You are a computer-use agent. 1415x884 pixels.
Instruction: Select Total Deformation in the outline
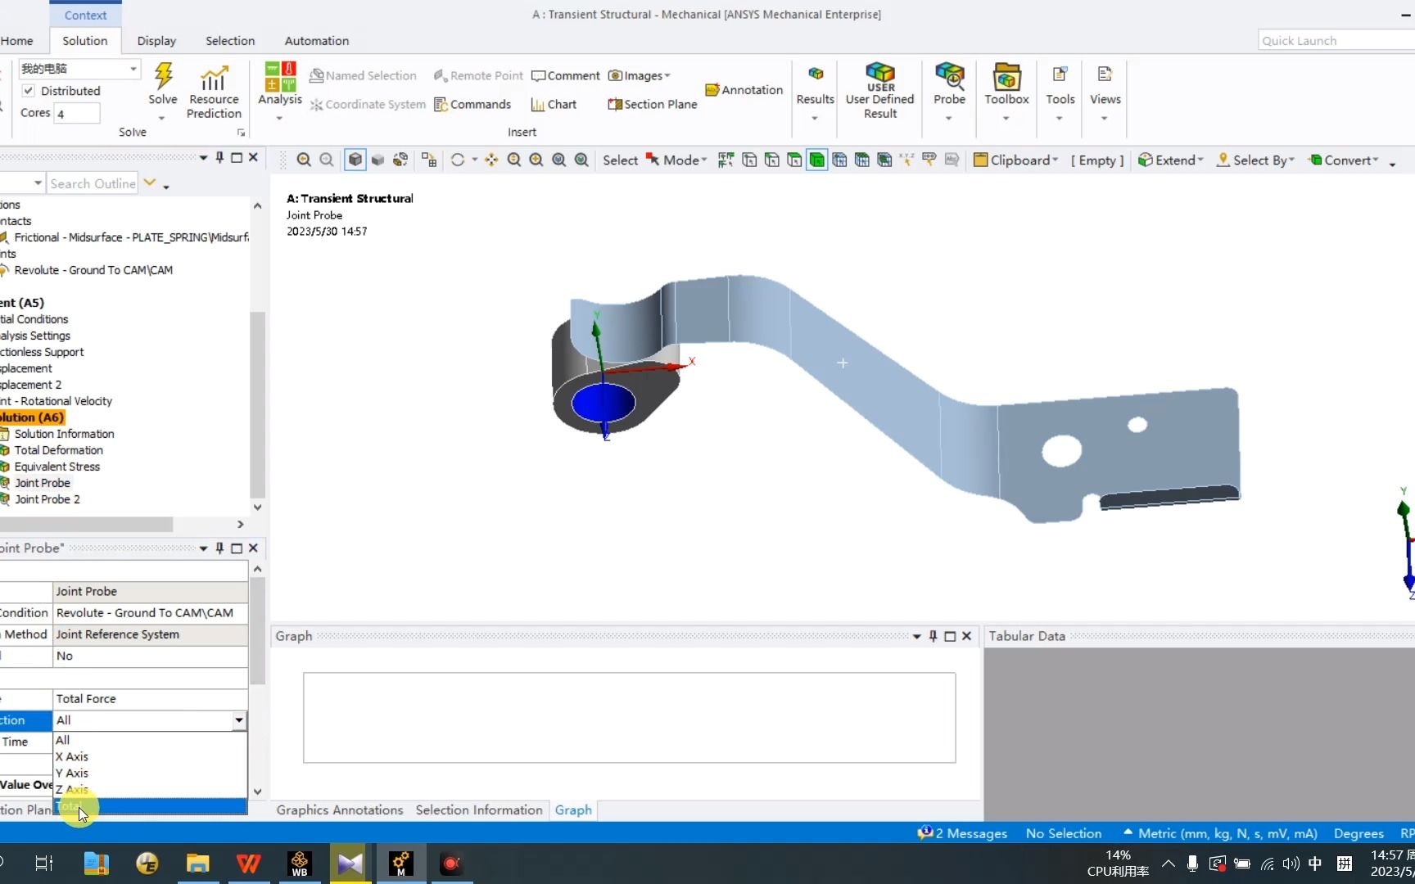pyautogui.click(x=58, y=450)
